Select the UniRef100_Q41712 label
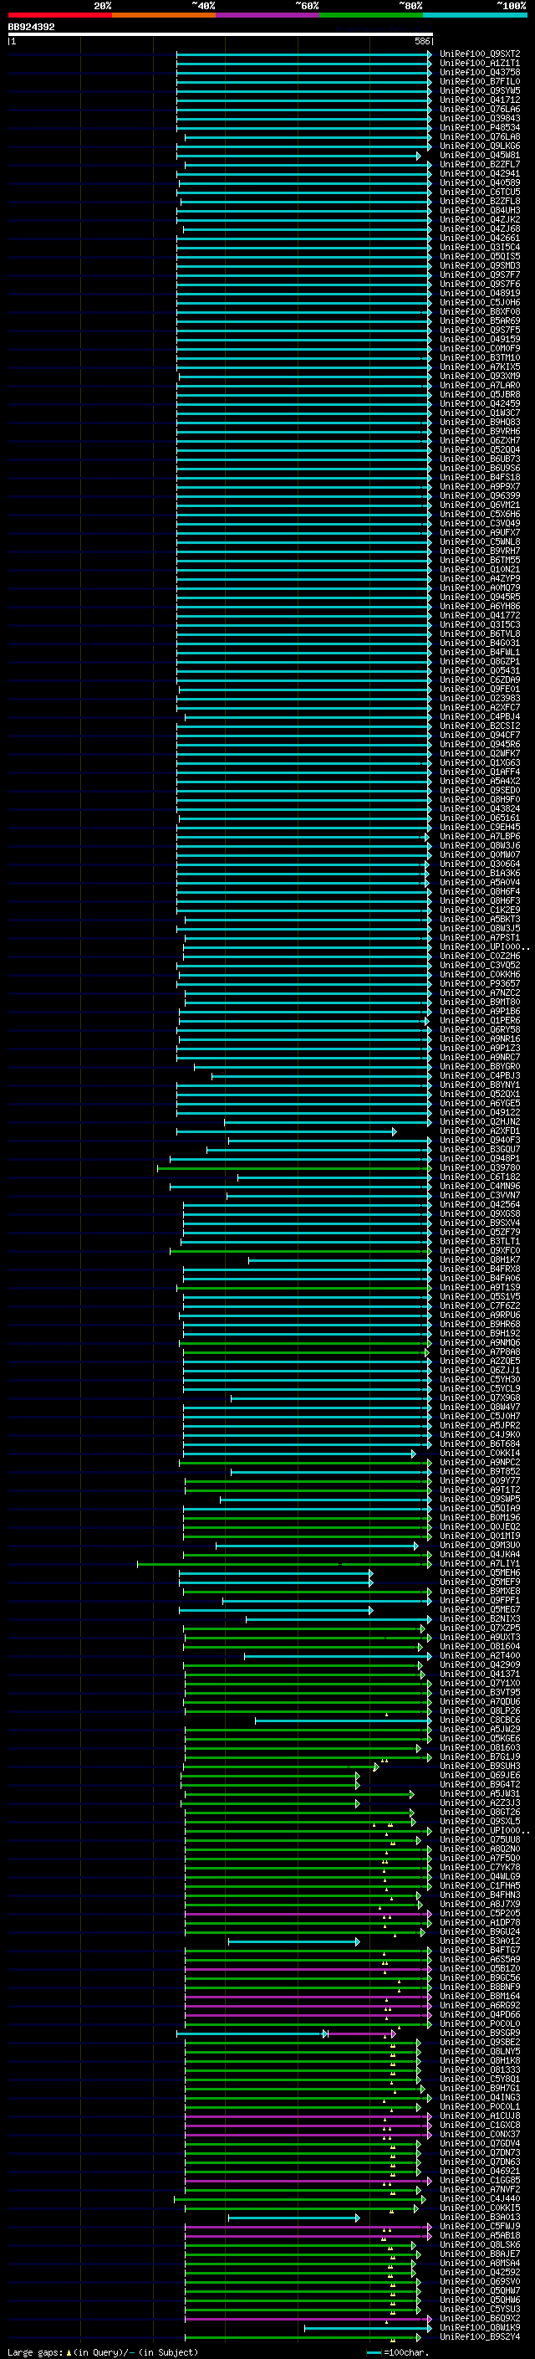This screenshot has height=2359, width=535. point(479,100)
